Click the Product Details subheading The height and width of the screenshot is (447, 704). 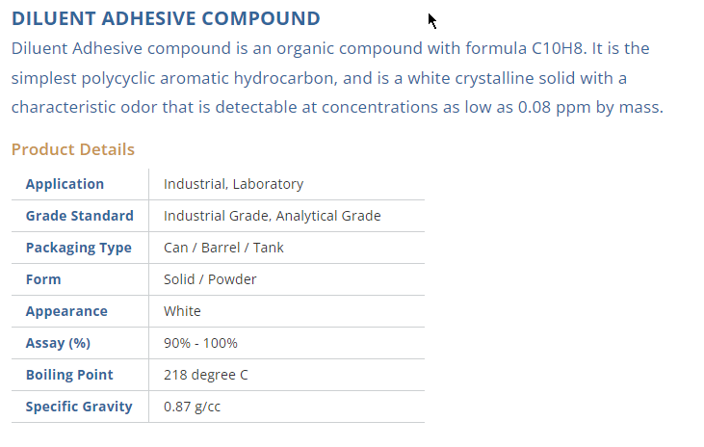[73, 149]
